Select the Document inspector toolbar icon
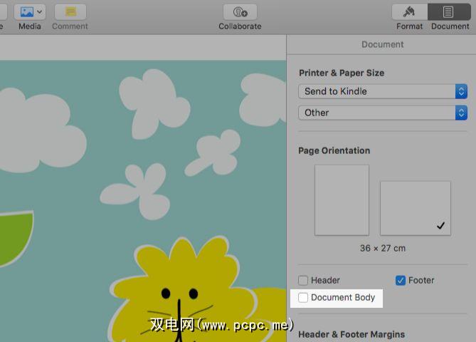The width and height of the screenshot is (476, 342). pos(450,12)
